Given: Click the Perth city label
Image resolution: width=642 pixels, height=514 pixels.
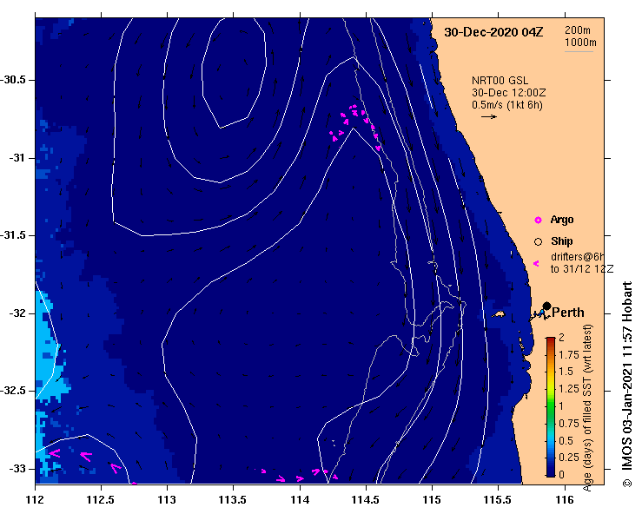Looking at the screenshot, I should (568, 313).
